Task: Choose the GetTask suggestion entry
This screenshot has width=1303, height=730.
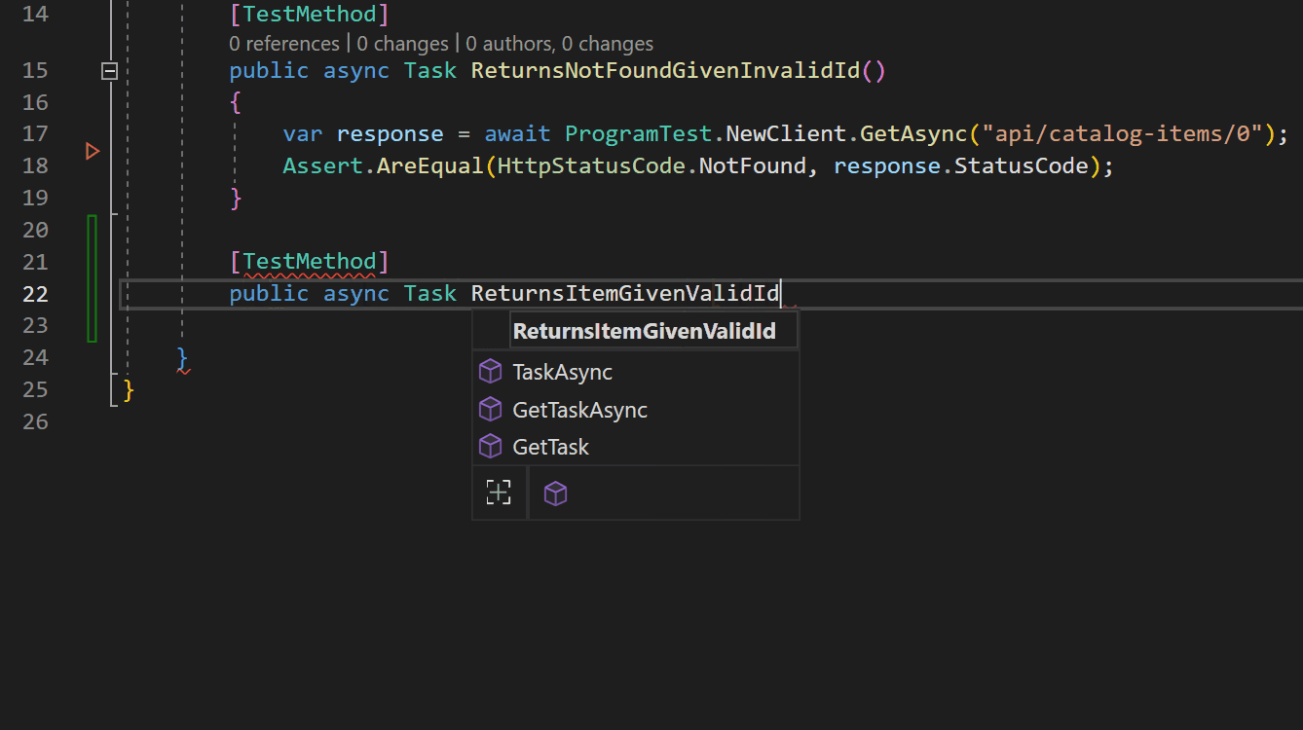Action: click(x=550, y=446)
